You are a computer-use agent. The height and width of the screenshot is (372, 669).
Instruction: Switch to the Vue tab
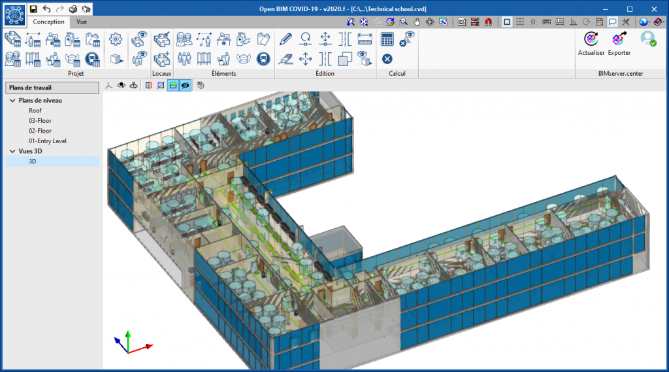coord(82,22)
